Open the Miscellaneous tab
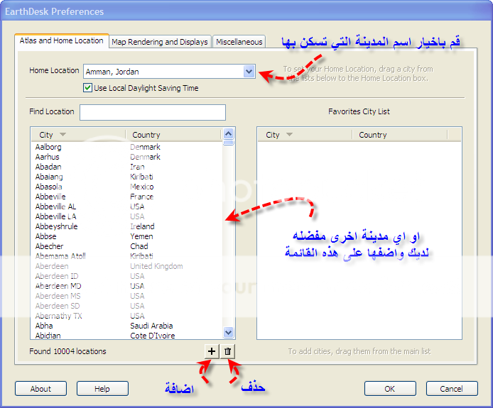This screenshot has height=408, width=493. pos(239,42)
